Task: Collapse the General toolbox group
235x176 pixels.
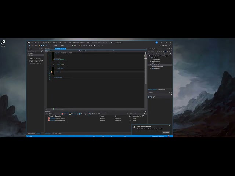Action: [x=28, y=55]
